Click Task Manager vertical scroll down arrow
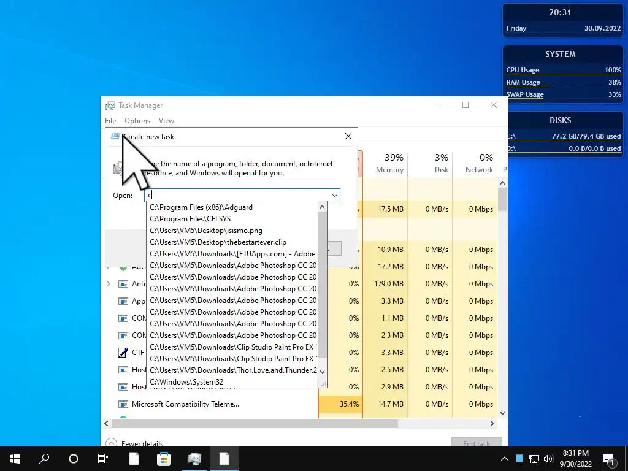 pos(502,413)
